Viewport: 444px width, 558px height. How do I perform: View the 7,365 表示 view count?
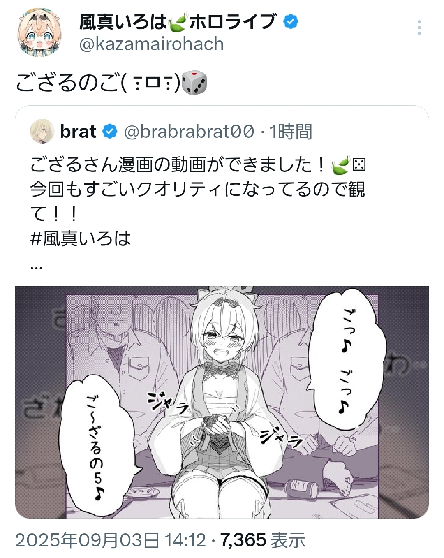[x=263, y=540]
